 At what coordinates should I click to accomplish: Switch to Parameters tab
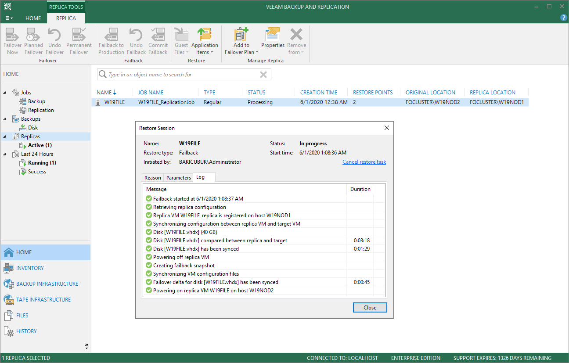pos(179,178)
